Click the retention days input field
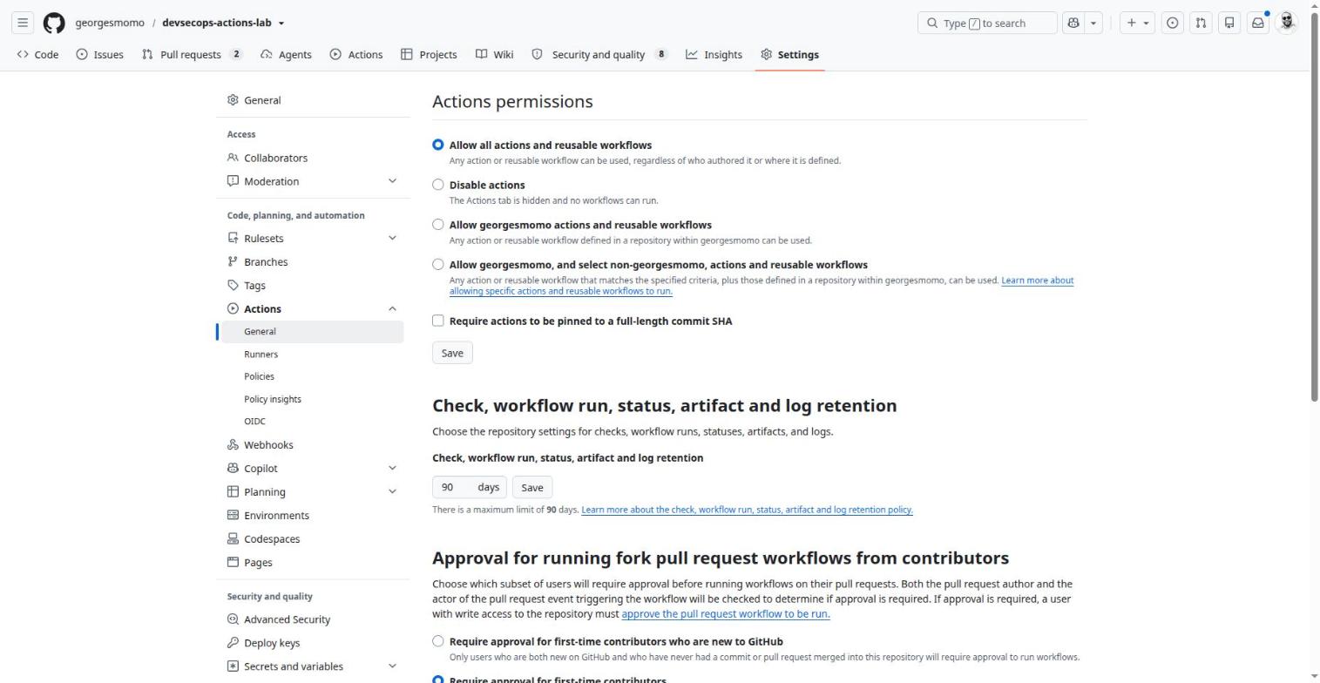 pos(470,488)
